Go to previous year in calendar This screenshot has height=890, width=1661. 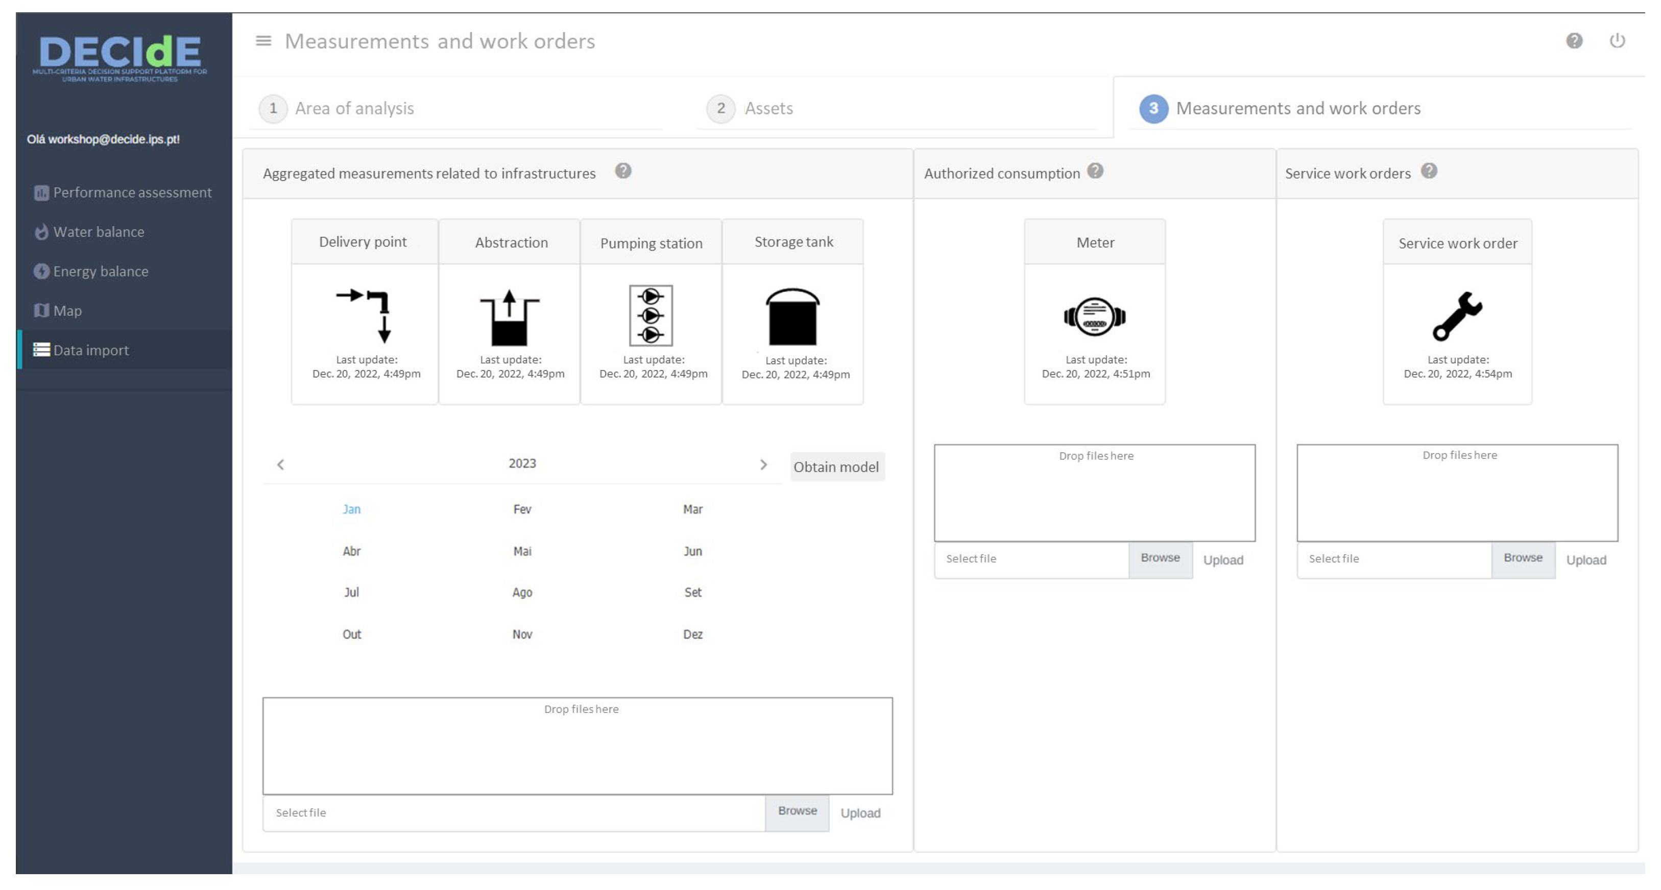[280, 465]
